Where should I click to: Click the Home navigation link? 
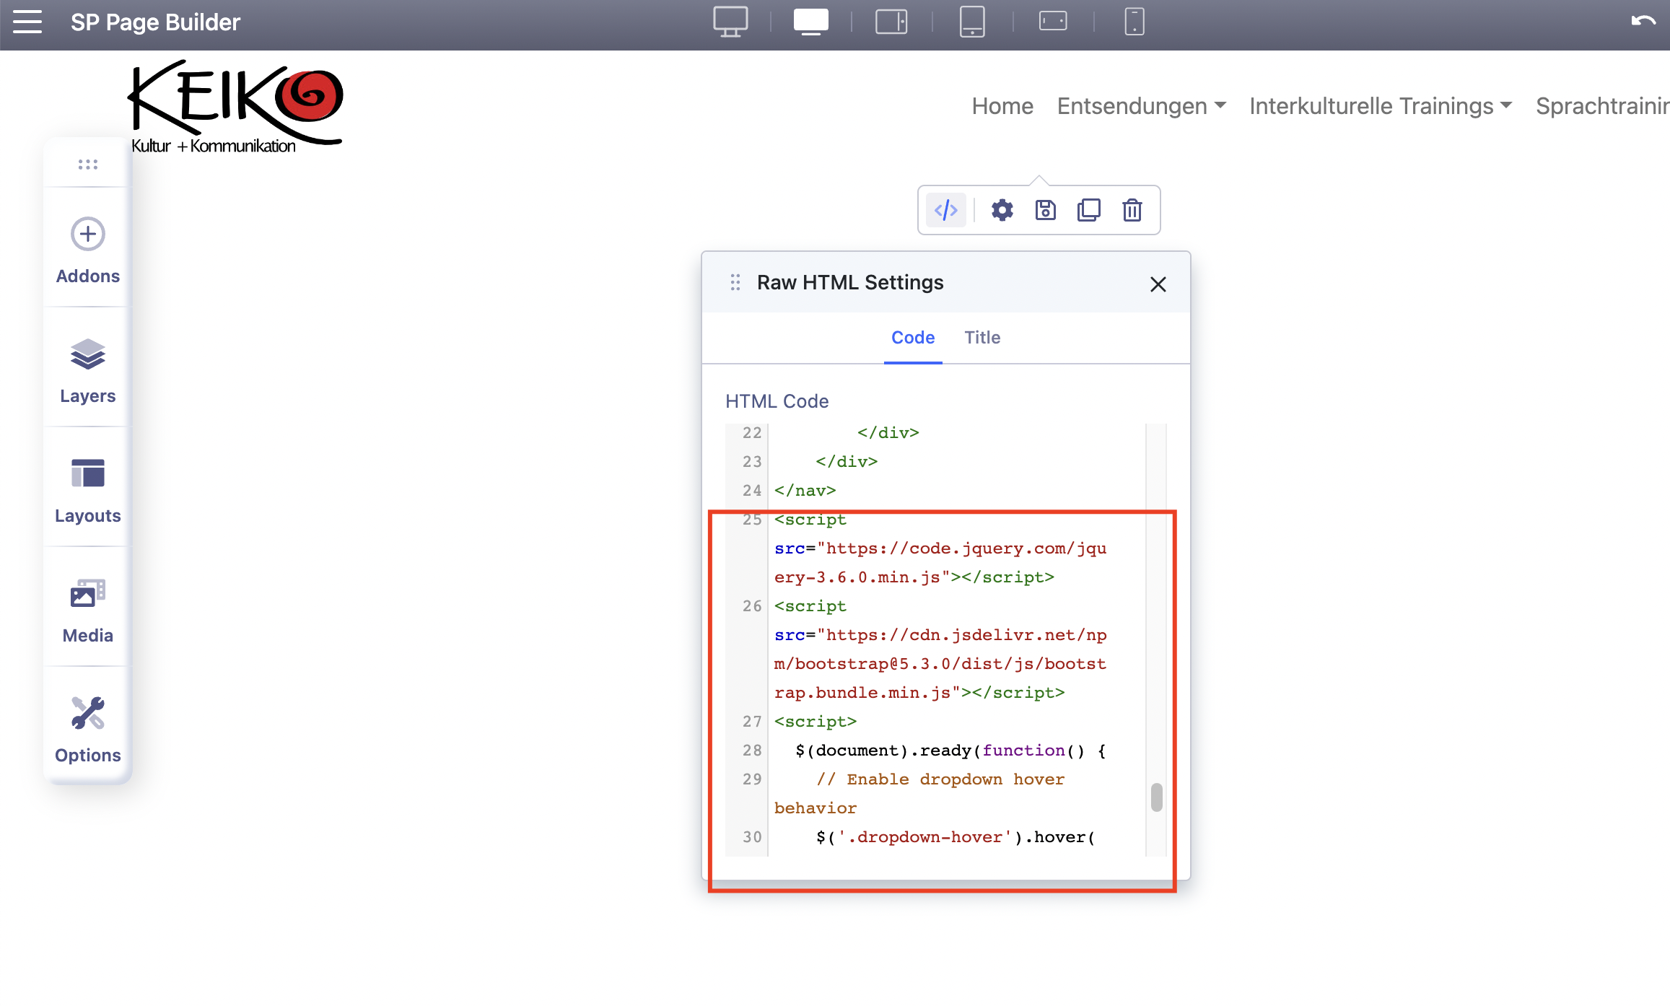point(1002,106)
